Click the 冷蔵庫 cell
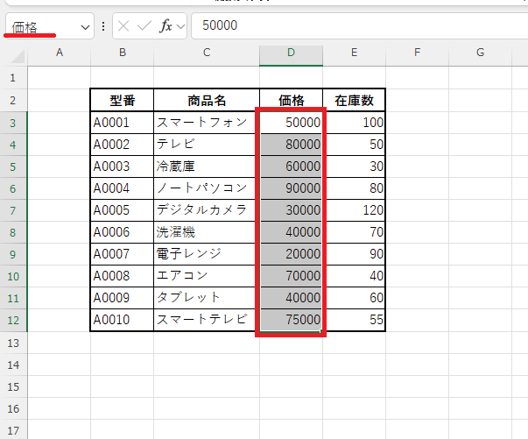The image size is (528, 439). coord(207,166)
